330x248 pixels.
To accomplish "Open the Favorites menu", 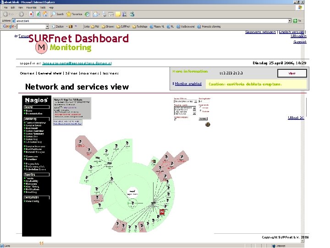I will (31, 7).
